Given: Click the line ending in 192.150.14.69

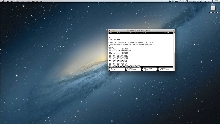Looking at the screenshot, I should click(x=118, y=55).
